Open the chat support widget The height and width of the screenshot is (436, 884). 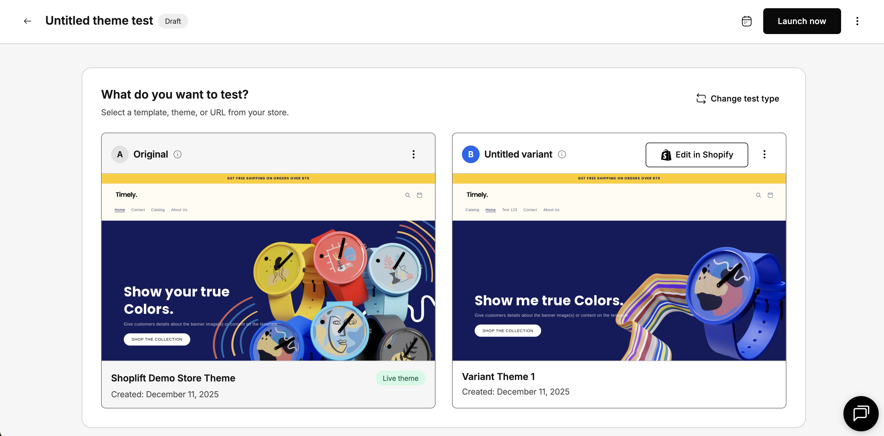860,413
